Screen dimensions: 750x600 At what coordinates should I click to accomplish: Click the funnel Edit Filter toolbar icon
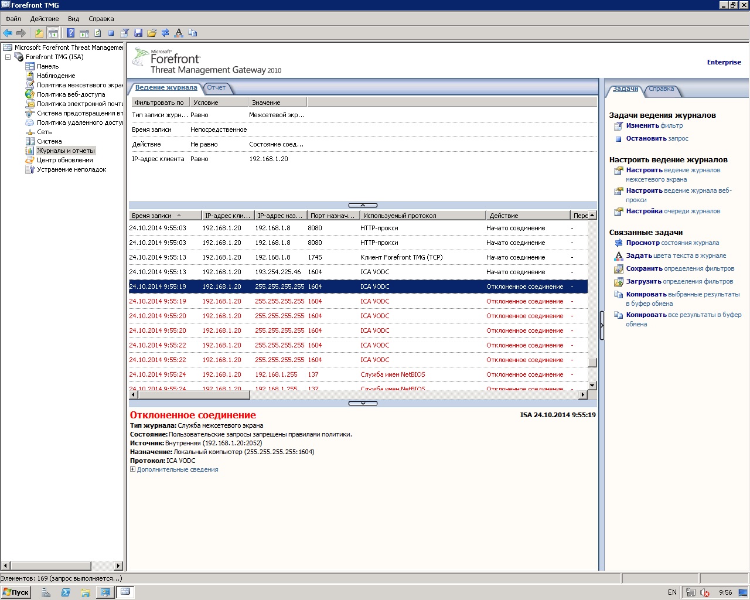pos(125,33)
